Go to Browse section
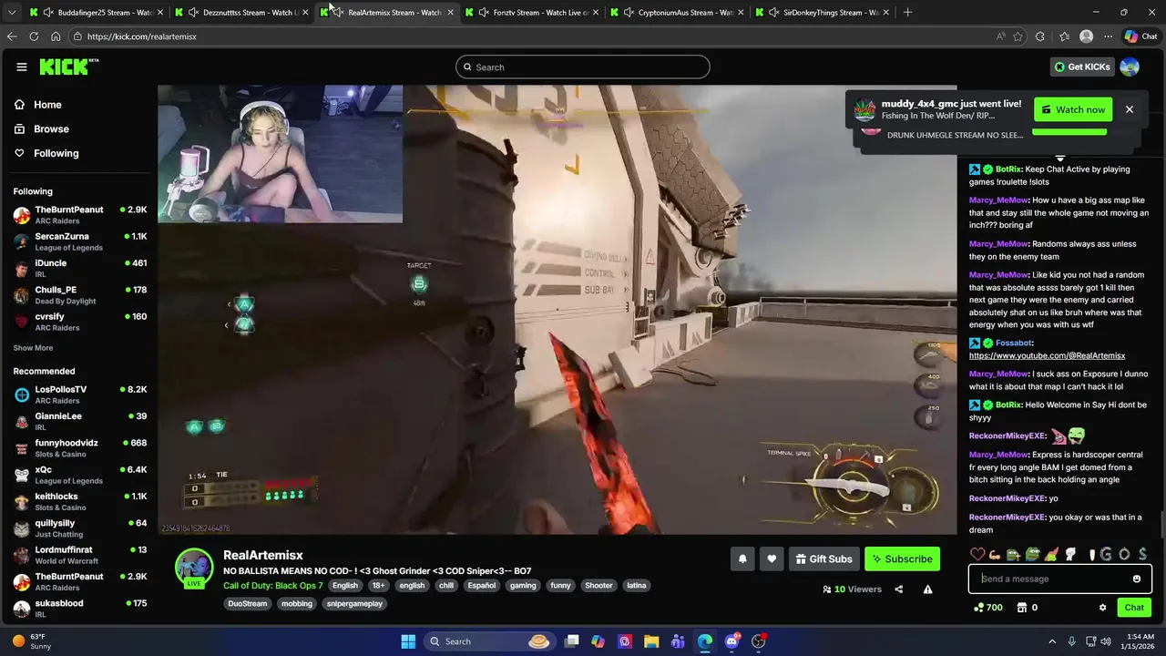 51,129
